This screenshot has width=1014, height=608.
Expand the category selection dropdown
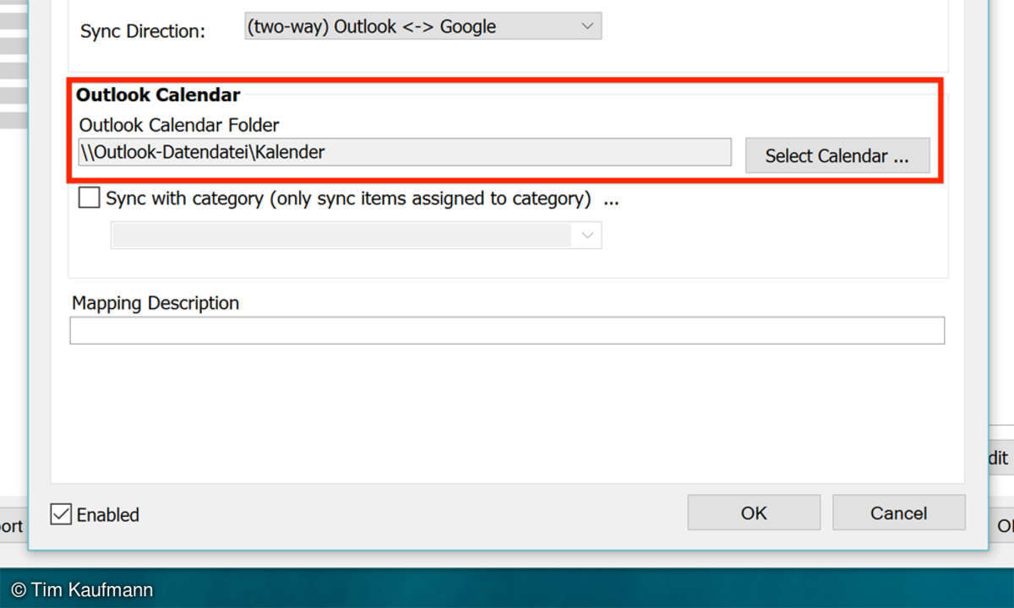(x=356, y=236)
